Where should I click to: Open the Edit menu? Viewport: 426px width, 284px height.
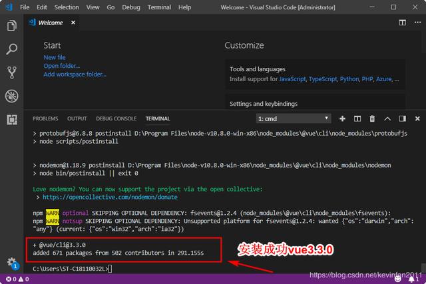pyautogui.click(x=42, y=7)
